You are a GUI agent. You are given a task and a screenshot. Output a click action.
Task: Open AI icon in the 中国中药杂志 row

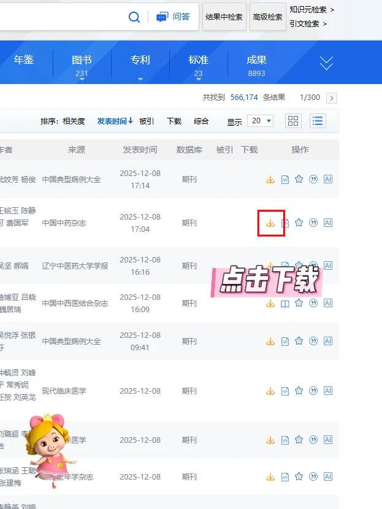click(328, 223)
